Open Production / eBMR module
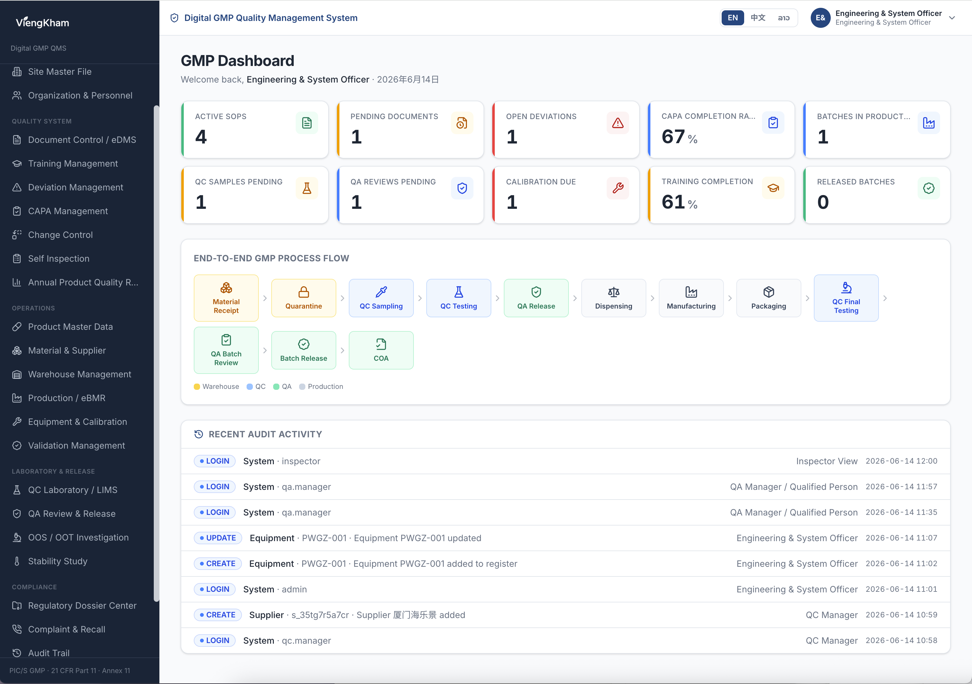972x684 pixels. [x=80, y=398]
